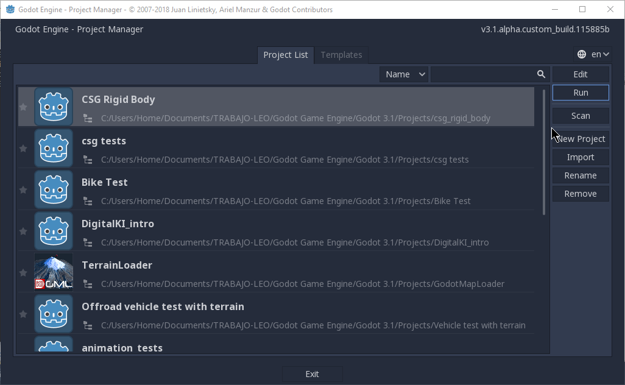The height and width of the screenshot is (385, 625).
Task: Click the path ending in Vehicle test with terrain
Action: (313, 326)
